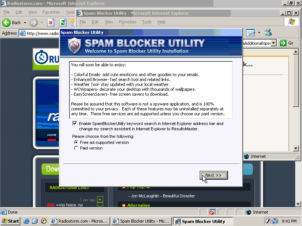The width and height of the screenshot is (302, 226).
Task: Open the Tools menu in Spam Blocker browser window
Action: coord(147,22)
